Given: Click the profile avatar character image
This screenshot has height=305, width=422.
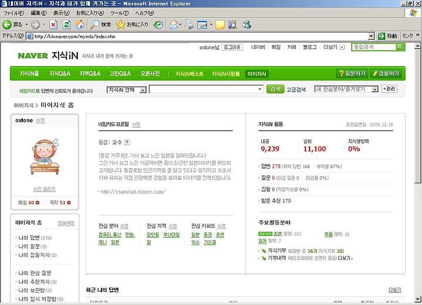Looking at the screenshot, I should [45, 157].
